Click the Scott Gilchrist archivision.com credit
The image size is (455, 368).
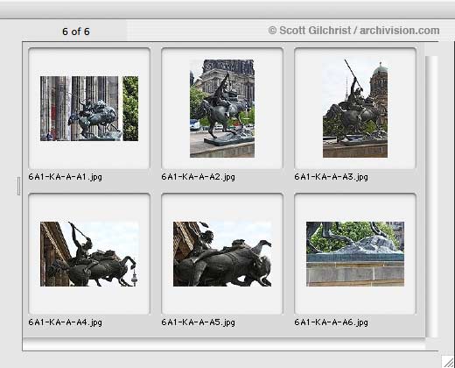(x=353, y=31)
